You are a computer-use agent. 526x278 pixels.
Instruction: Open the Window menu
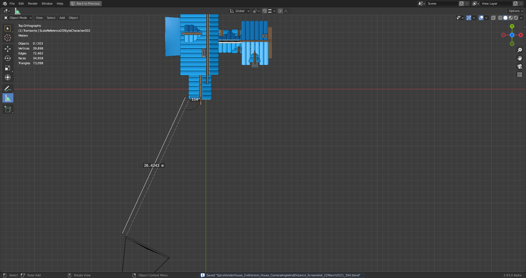(47, 4)
